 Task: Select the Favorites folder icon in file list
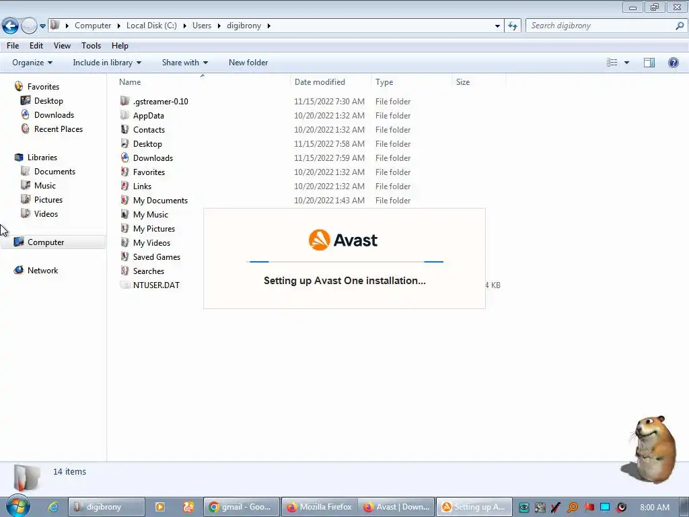click(x=124, y=172)
